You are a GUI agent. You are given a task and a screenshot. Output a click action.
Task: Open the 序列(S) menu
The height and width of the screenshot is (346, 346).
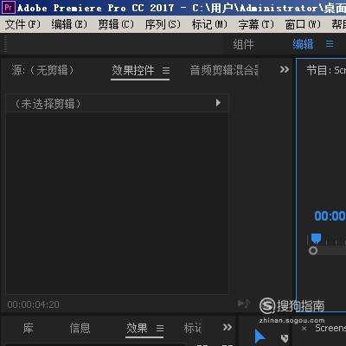coord(163,24)
